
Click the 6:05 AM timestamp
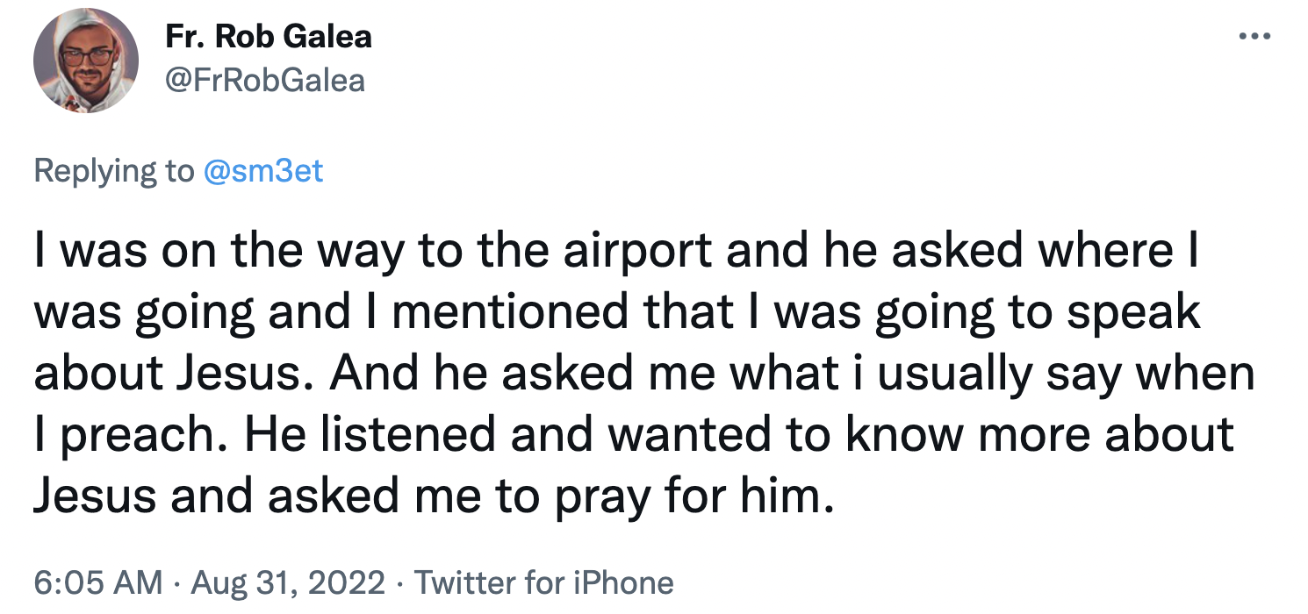point(97,582)
